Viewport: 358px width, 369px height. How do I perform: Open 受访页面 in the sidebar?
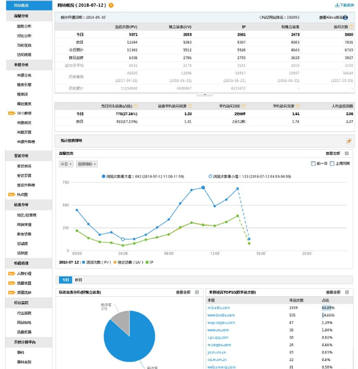point(24,176)
